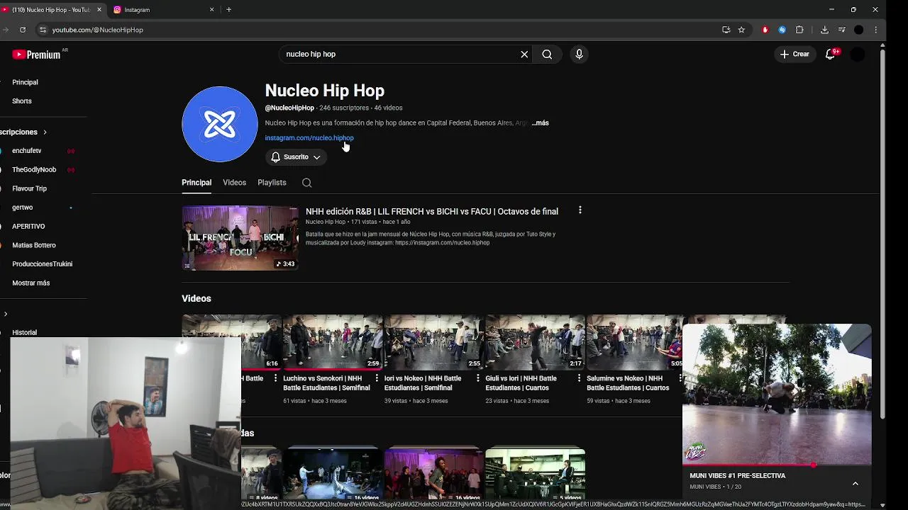Close the Instagram tab
This screenshot has width=908, height=510.
[211, 10]
